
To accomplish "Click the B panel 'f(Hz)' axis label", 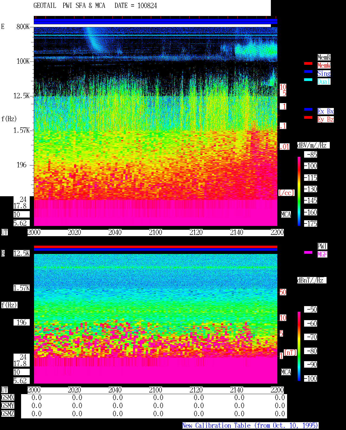I will click(x=9, y=305).
